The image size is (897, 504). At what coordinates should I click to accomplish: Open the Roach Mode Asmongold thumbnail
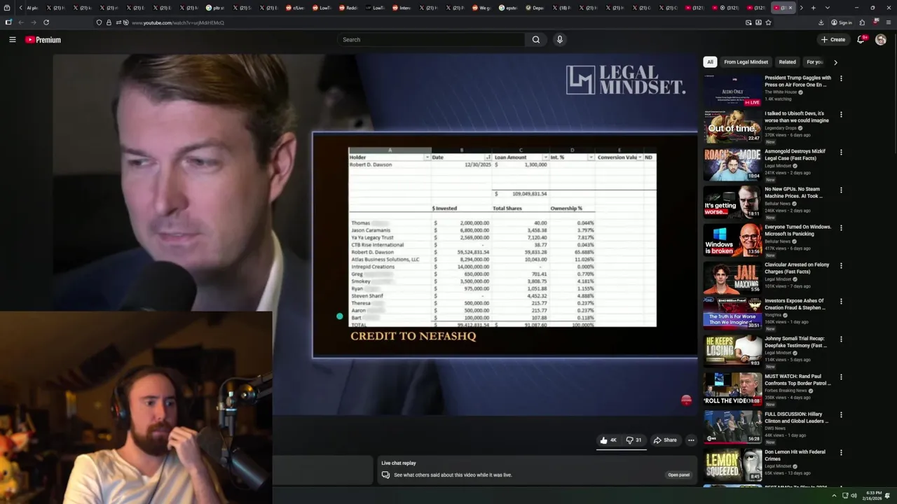click(732, 163)
